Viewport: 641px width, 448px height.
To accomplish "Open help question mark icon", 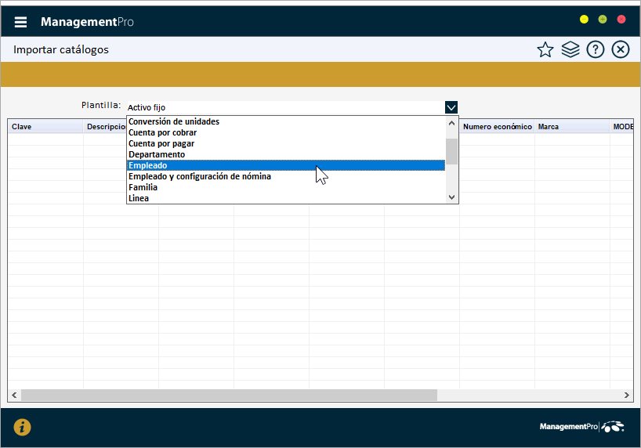I will 596,50.
